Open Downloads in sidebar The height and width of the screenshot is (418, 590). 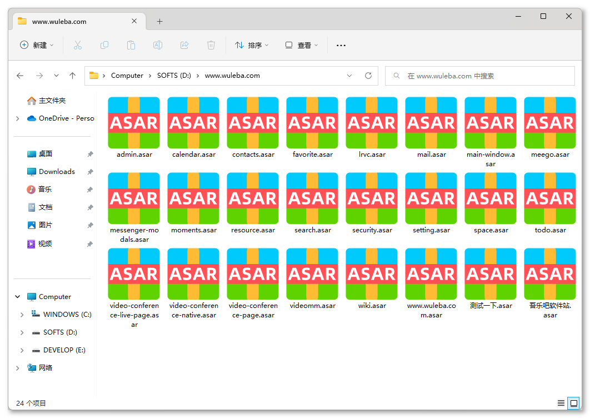click(52, 172)
